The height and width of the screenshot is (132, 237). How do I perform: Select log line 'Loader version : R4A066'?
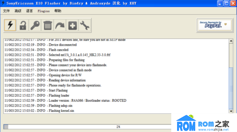tap(65, 100)
